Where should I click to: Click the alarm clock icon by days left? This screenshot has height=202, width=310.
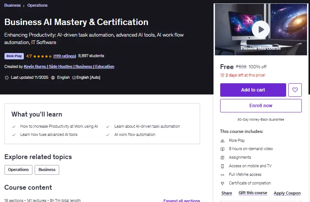coord(222,75)
